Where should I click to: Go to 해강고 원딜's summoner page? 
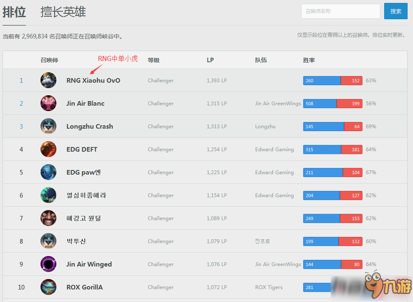(x=84, y=218)
